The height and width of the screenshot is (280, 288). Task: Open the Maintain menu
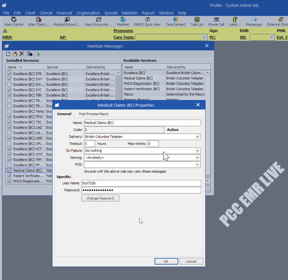(129, 13)
